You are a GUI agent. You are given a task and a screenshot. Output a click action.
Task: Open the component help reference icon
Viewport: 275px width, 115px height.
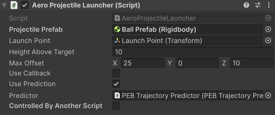pos(246,5)
